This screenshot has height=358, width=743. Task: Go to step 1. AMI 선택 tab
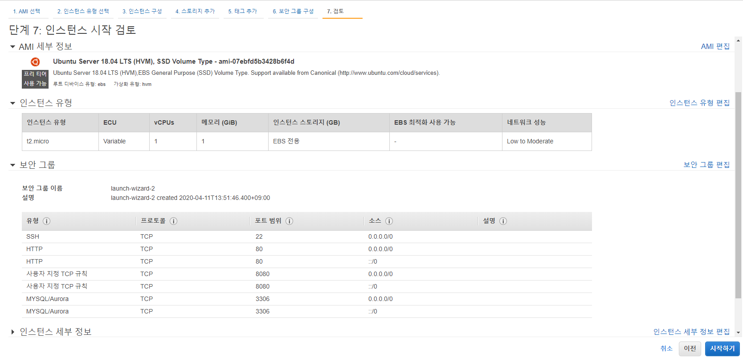(x=27, y=12)
